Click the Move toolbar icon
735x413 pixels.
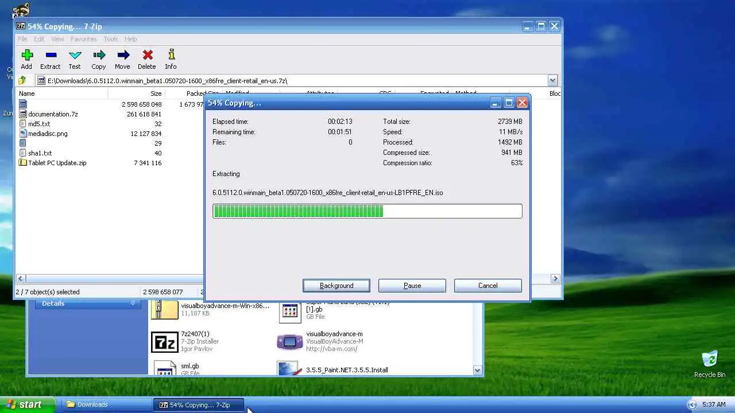pos(123,55)
